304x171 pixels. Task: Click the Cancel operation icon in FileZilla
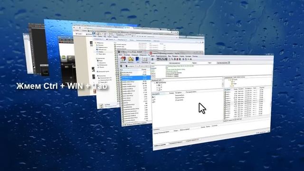175,59
